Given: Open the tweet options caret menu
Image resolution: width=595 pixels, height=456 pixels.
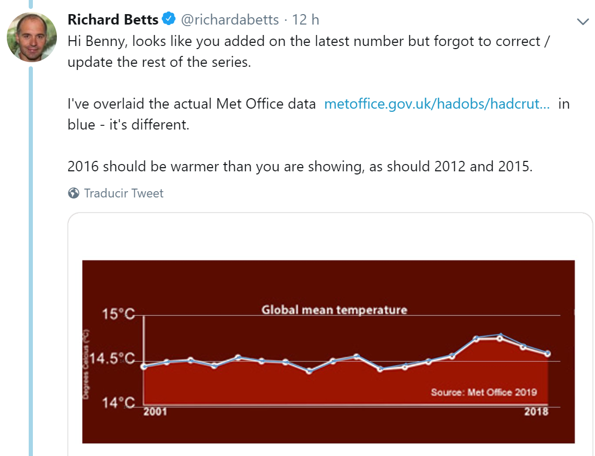Looking at the screenshot, I should 582,22.
